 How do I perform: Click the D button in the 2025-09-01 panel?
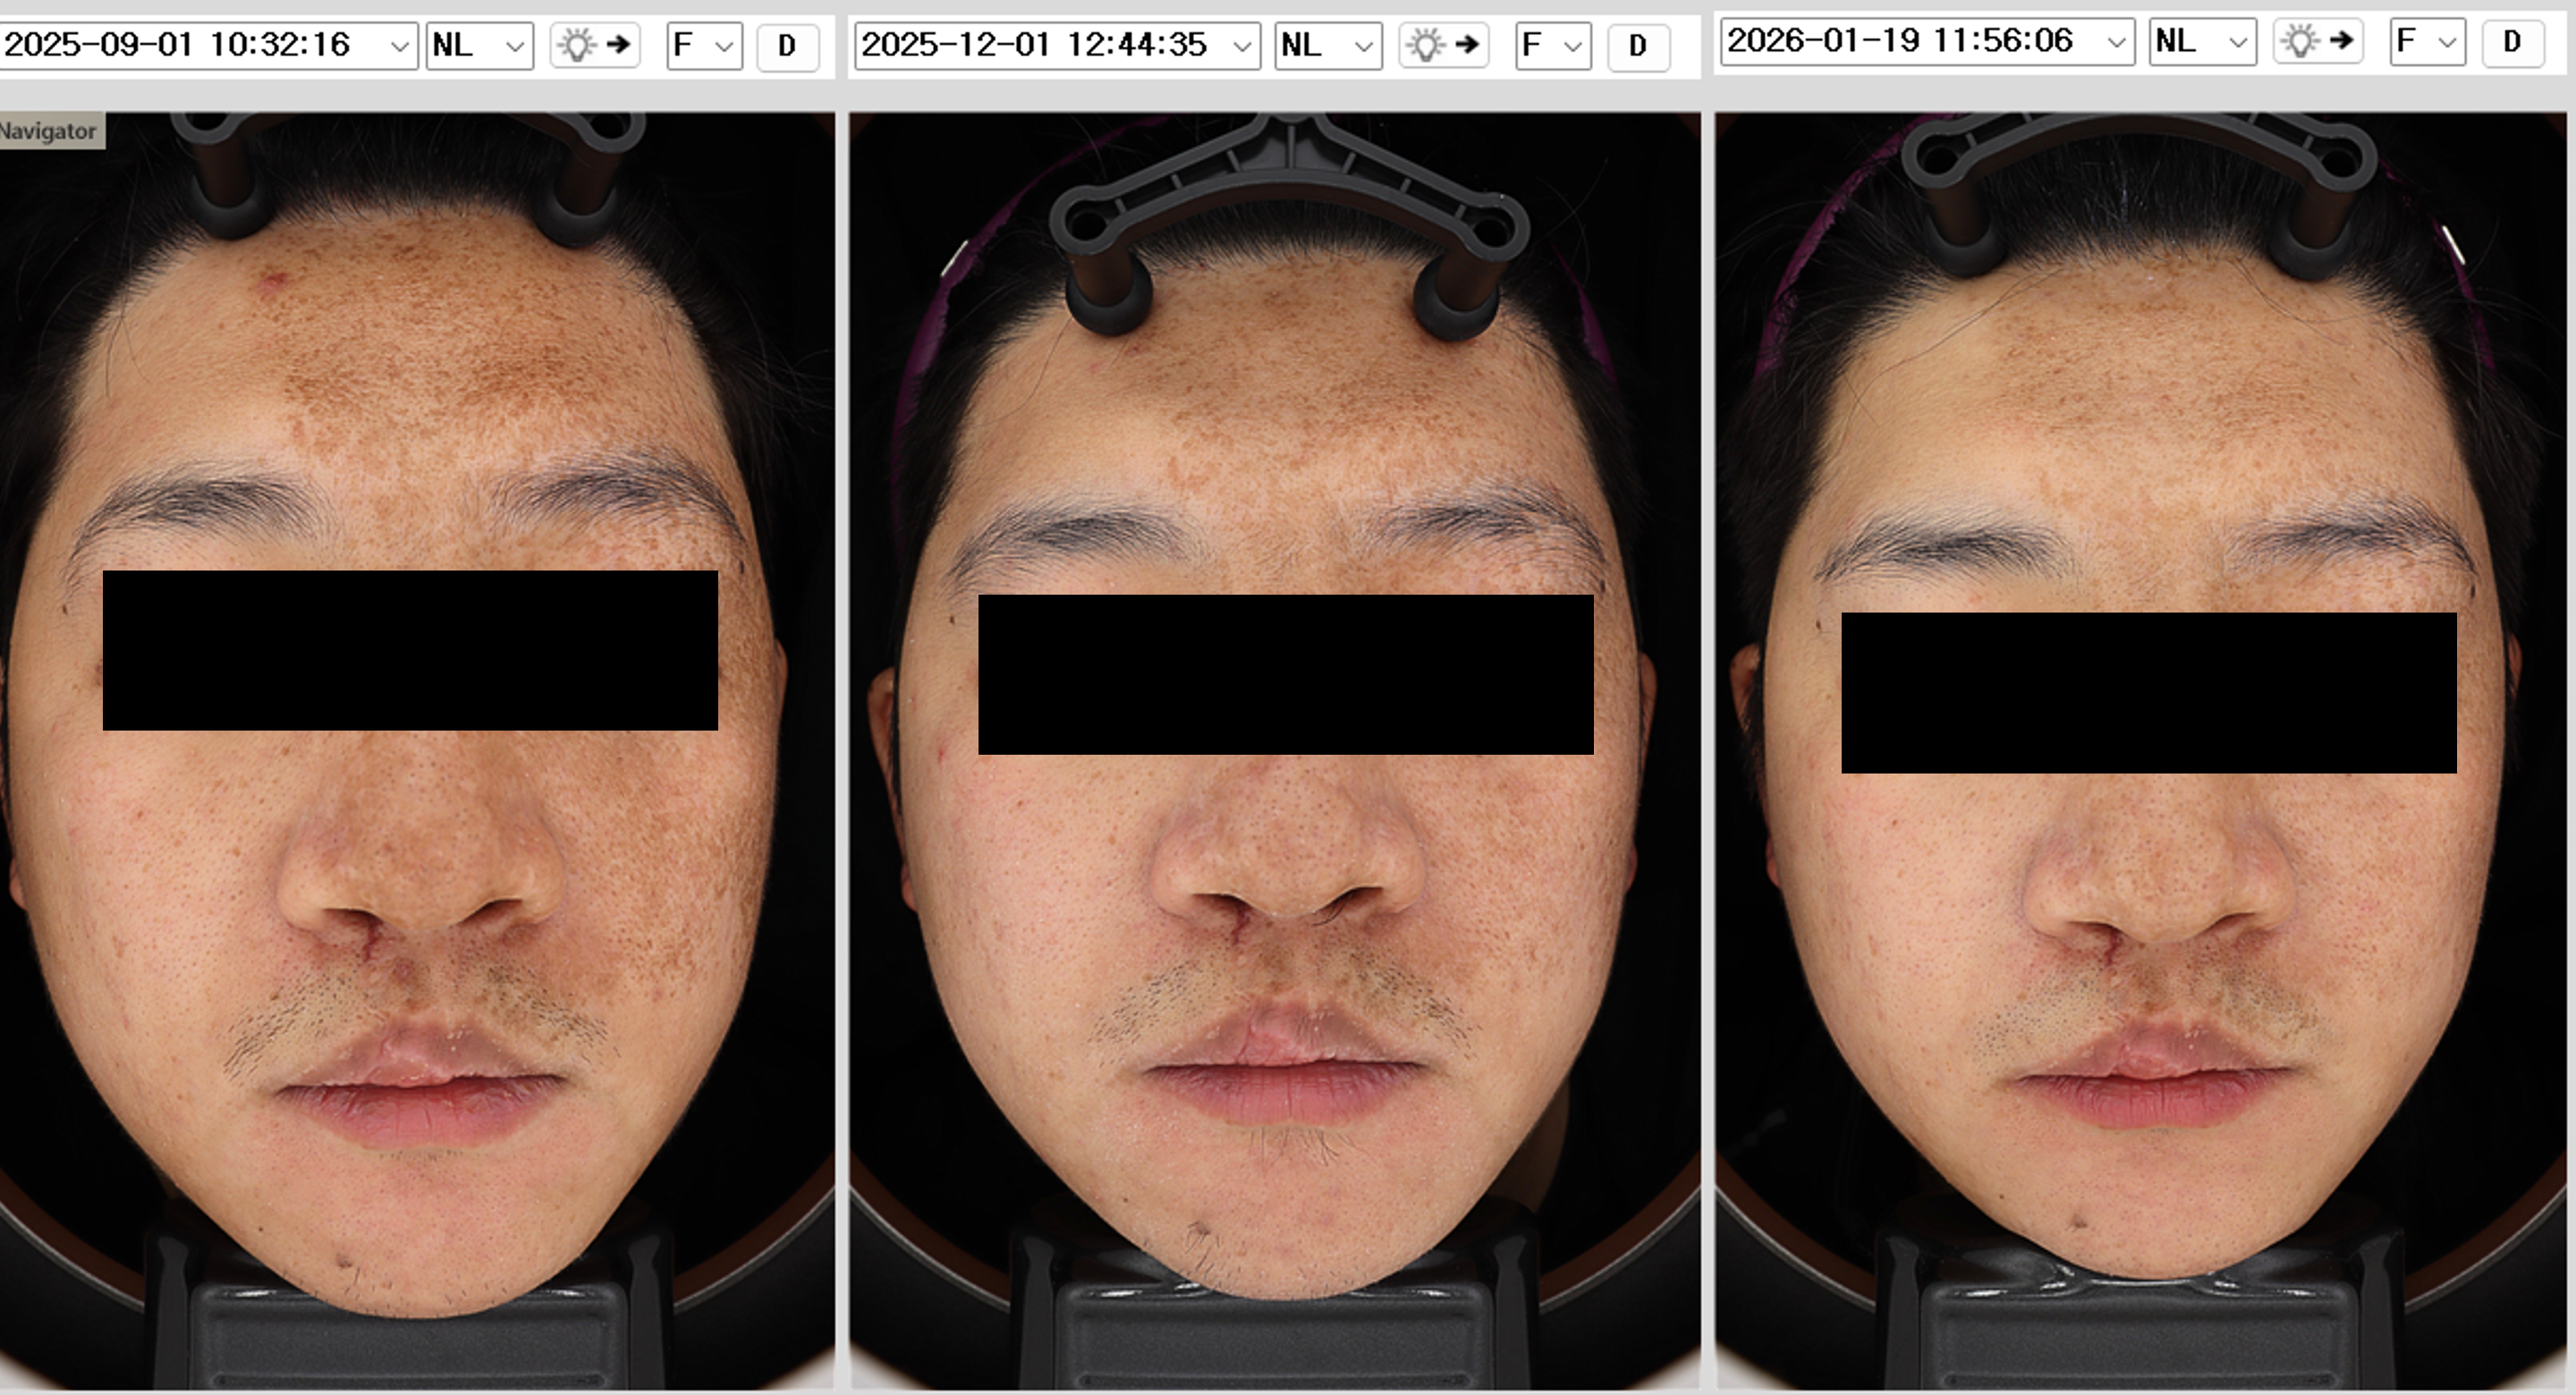[788, 46]
